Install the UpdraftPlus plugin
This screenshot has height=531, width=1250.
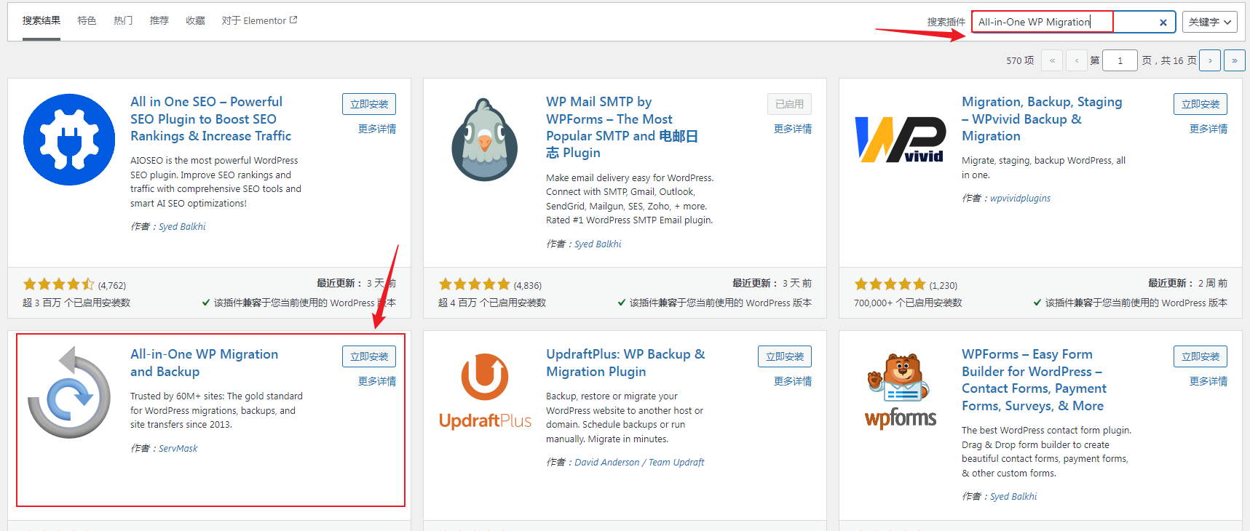click(x=784, y=356)
